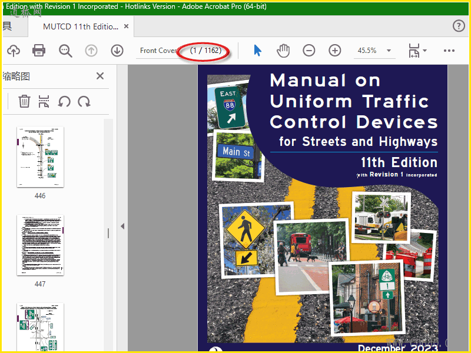Image resolution: width=471 pixels, height=353 pixels.
Task: Select page 447 thumbnail
Action: coord(40,245)
